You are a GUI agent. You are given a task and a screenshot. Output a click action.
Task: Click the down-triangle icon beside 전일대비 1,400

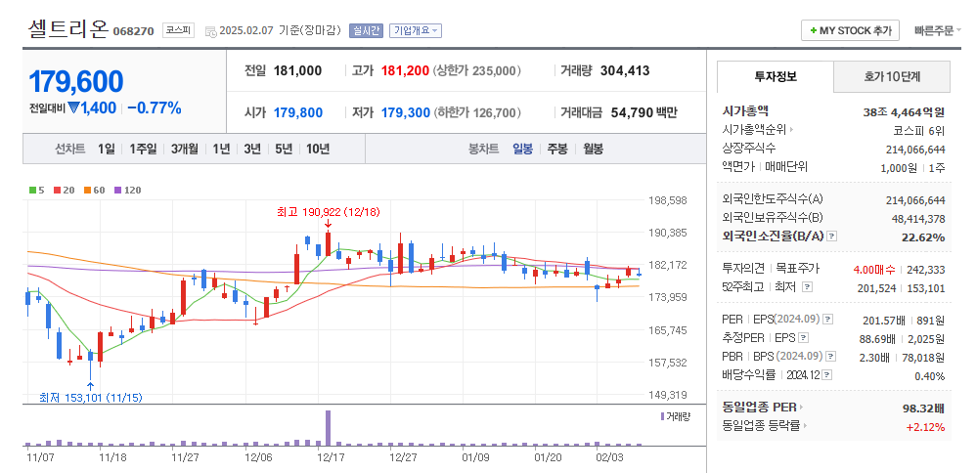pos(73,108)
